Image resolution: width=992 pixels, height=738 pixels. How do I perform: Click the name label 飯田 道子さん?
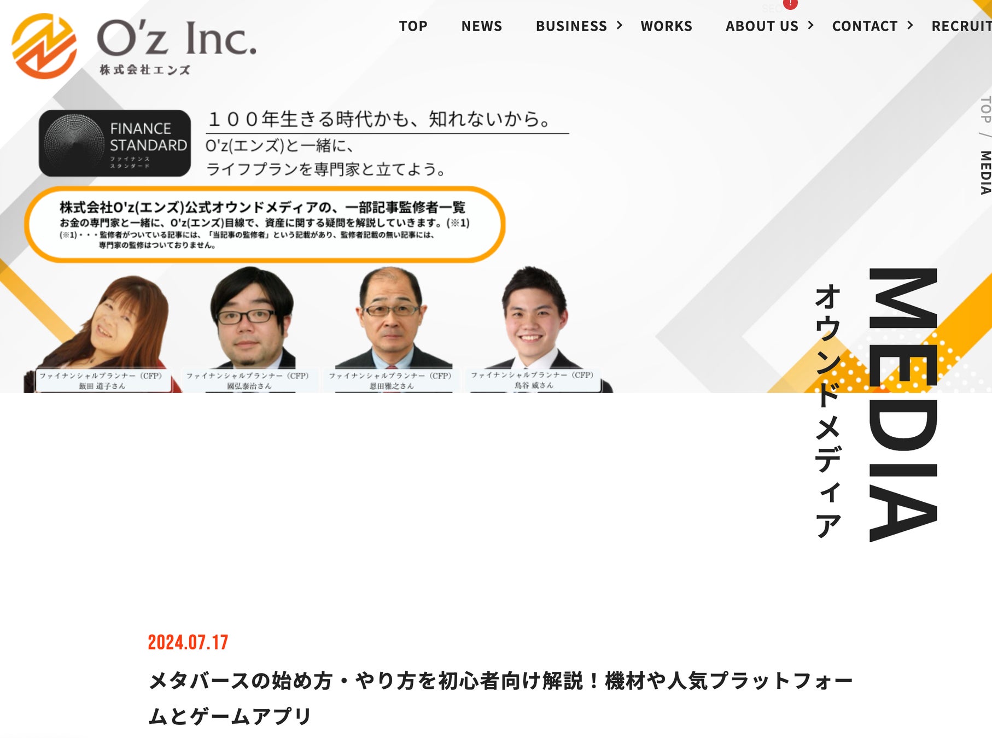[102, 386]
